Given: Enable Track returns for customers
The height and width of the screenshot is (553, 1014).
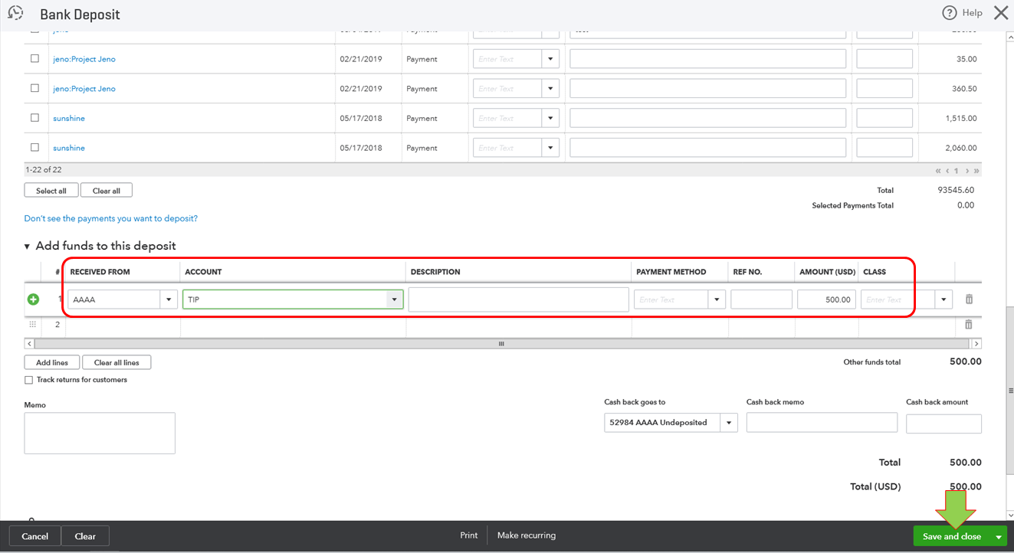Looking at the screenshot, I should click(29, 380).
